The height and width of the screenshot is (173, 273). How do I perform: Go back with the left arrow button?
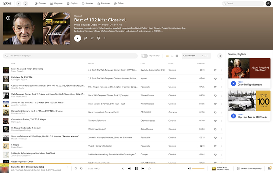[19, 4]
